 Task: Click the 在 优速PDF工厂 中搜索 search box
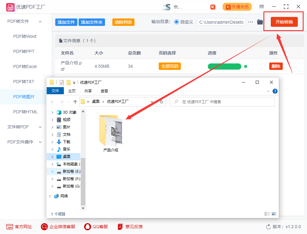(222, 102)
